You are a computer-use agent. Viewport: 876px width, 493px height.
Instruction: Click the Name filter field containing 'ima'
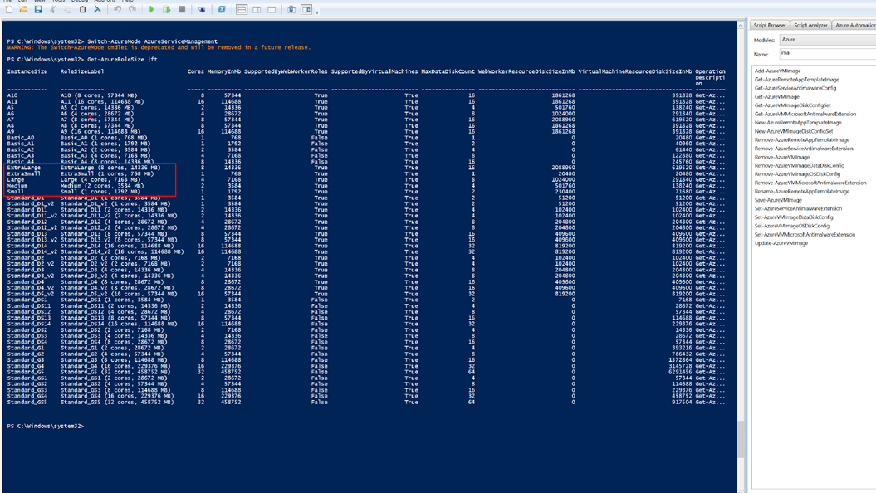[x=828, y=54]
